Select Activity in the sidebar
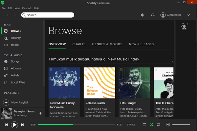The height and width of the screenshot is (131, 197). [16, 38]
